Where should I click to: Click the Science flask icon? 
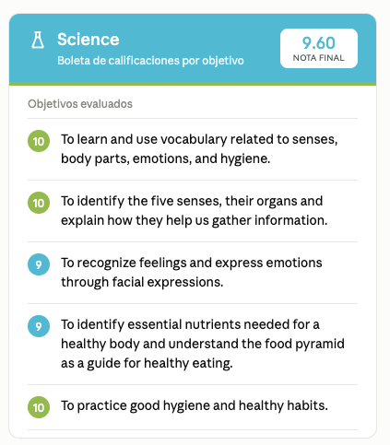click(x=38, y=40)
